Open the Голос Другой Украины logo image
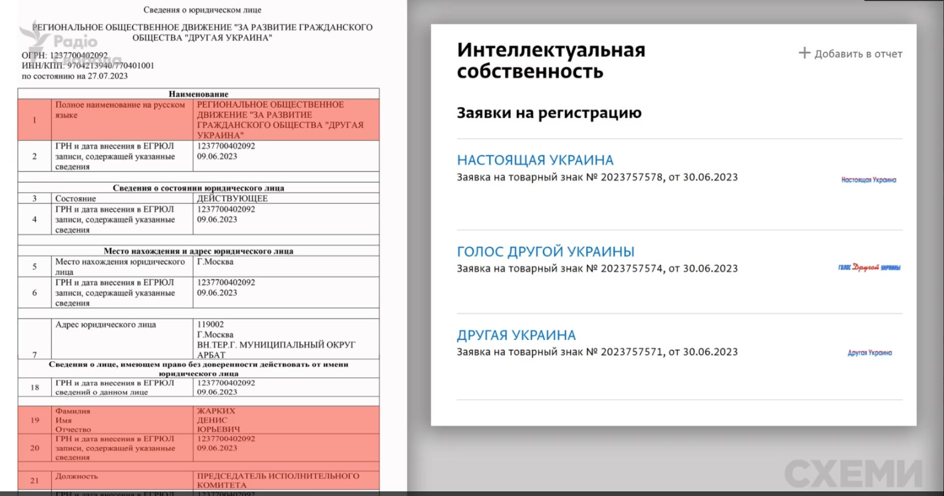 (869, 267)
